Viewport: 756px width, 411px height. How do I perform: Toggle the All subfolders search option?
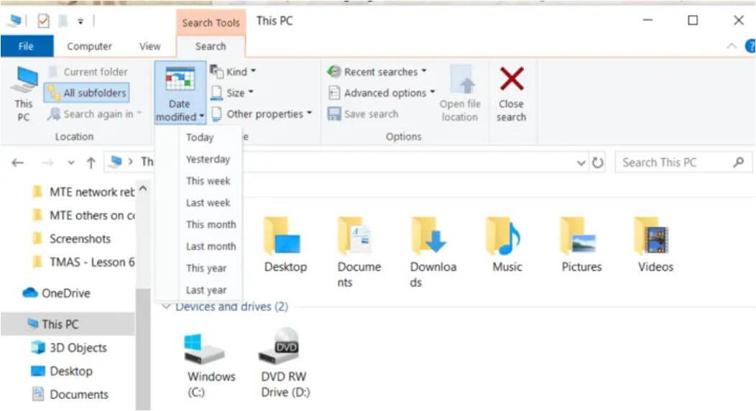(87, 93)
